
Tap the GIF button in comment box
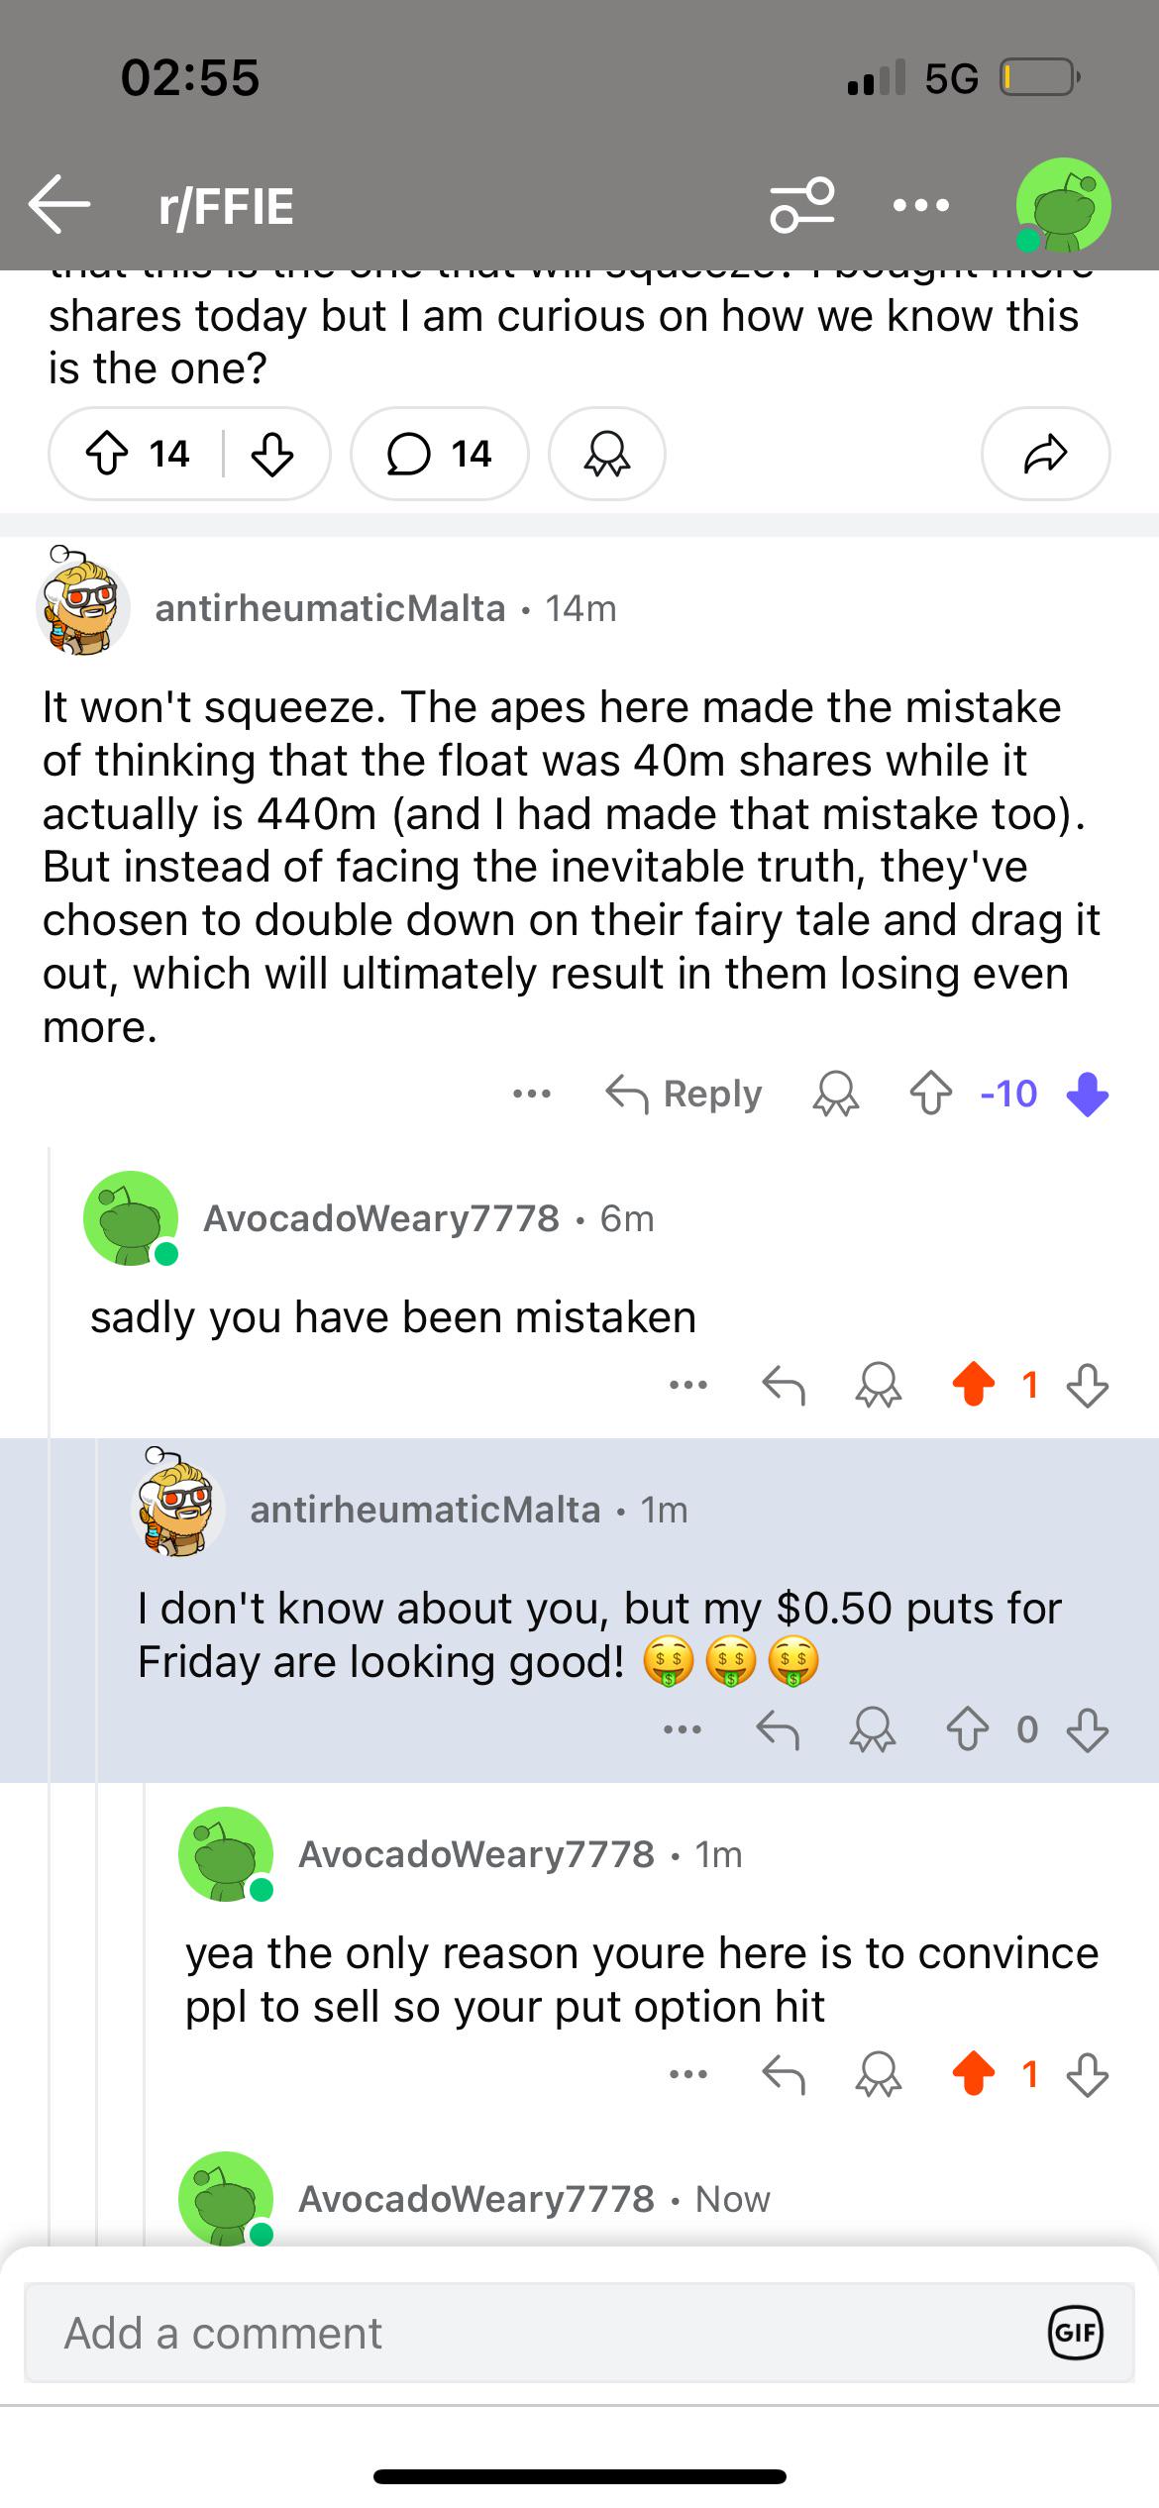point(1075,2333)
